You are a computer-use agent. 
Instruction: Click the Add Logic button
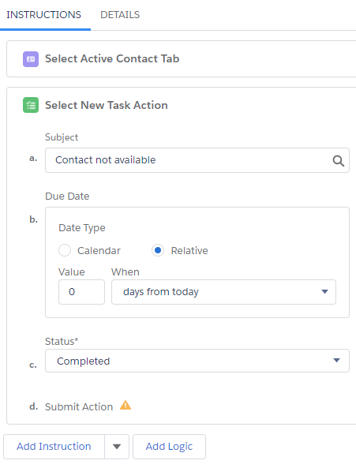pos(169,447)
